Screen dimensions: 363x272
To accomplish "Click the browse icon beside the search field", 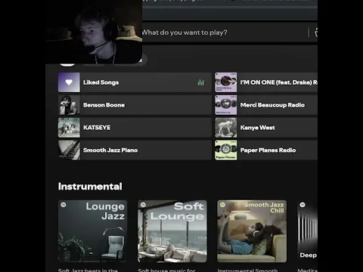I will [x=316, y=32].
